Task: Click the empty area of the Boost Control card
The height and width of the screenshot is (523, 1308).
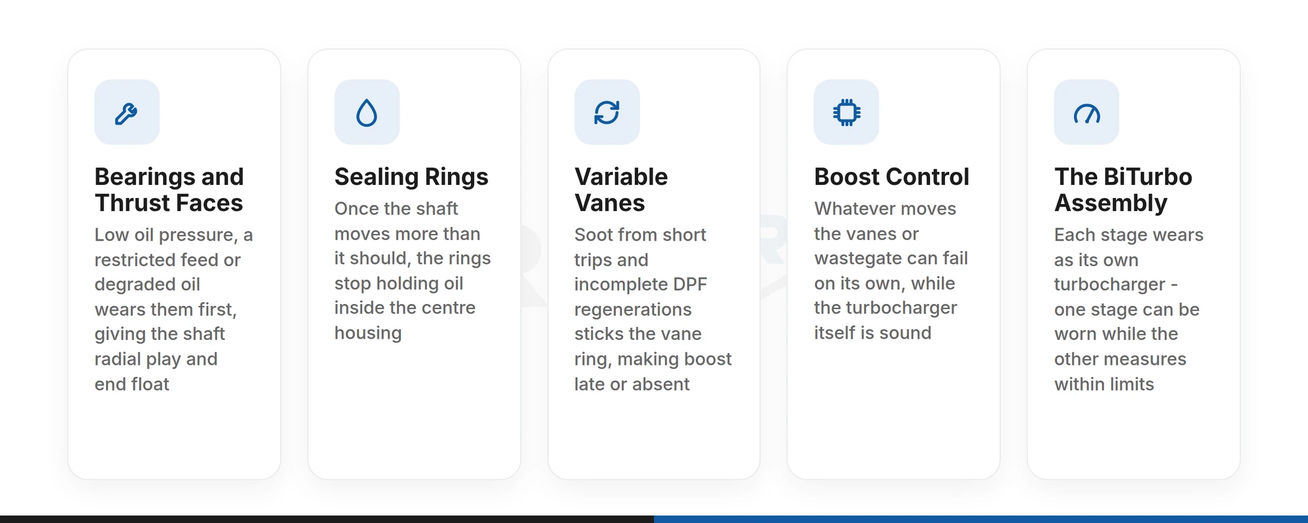Action: pos(893,412)
